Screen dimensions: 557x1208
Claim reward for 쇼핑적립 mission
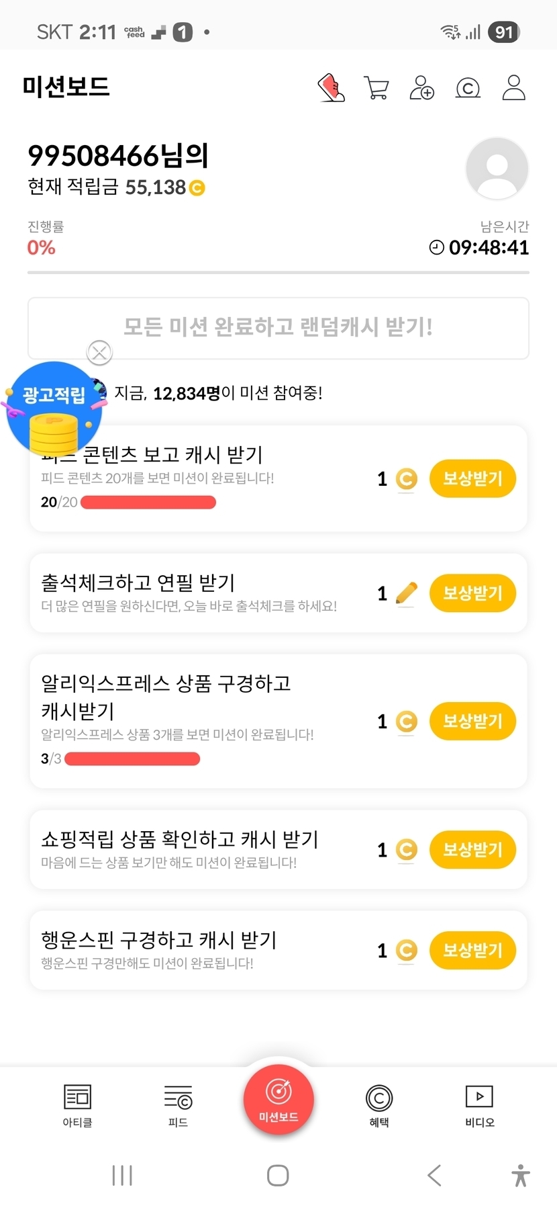click(472, 850)
